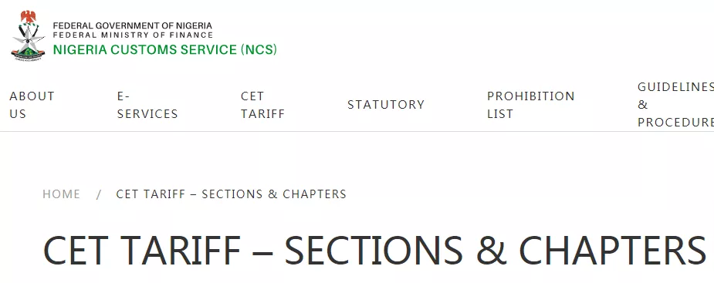Viewport: 714px width, 283px height.
Task: Open the E-Services navigation item
Action: tap(147, 105)
